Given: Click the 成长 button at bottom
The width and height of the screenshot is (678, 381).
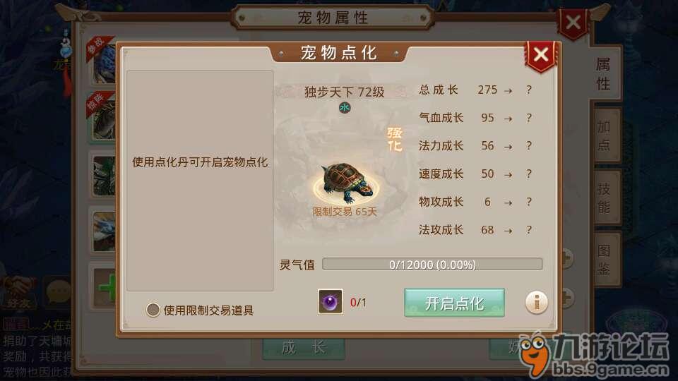Looking at the screenshot, I should coord(304,348).
